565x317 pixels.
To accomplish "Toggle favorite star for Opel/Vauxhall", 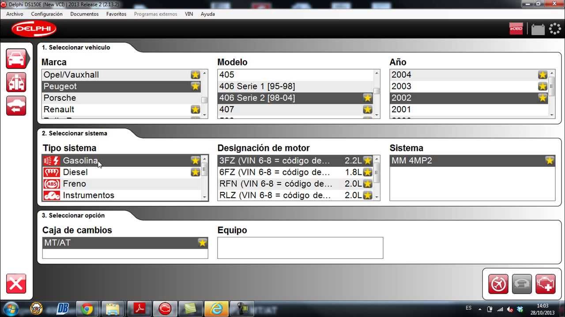I will [x=195, y=75].
